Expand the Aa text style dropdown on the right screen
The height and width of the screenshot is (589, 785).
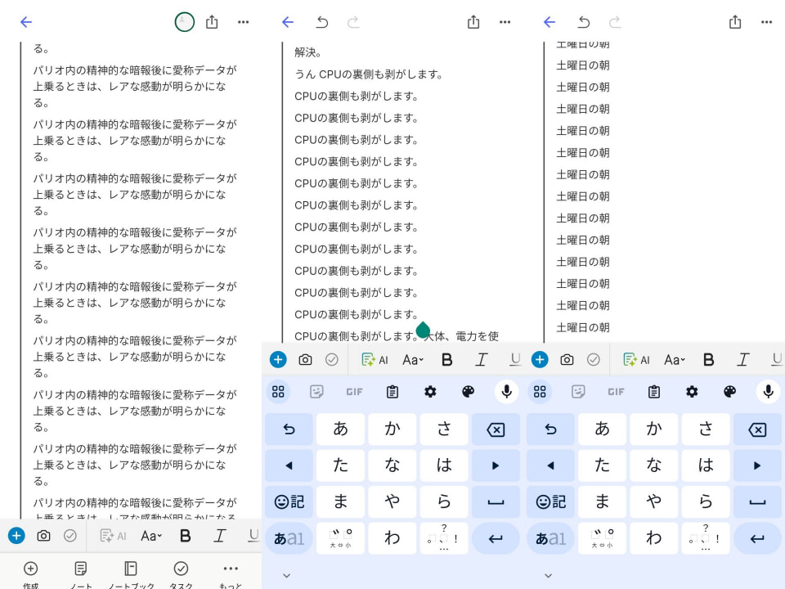coord(675,360)
